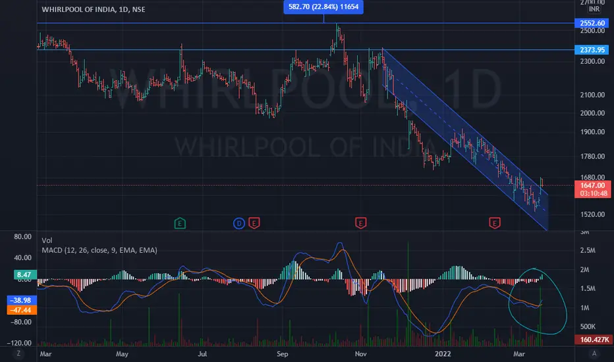
Task: Click the orange signal value -47.44
Action: [22, 310]
